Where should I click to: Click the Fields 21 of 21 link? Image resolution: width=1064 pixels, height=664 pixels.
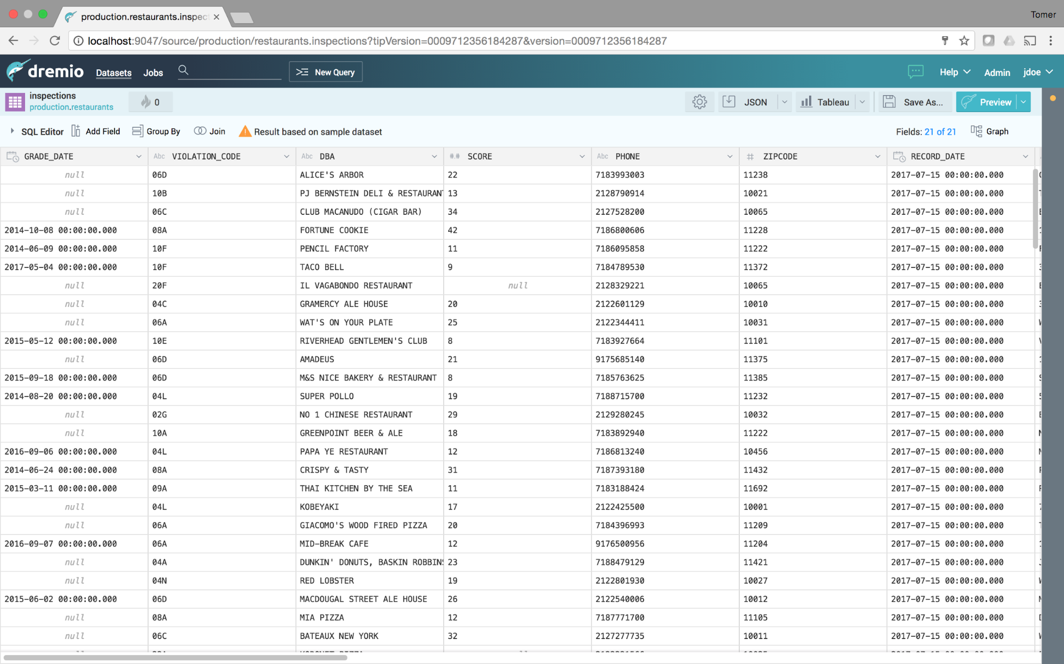coord(940,131)
